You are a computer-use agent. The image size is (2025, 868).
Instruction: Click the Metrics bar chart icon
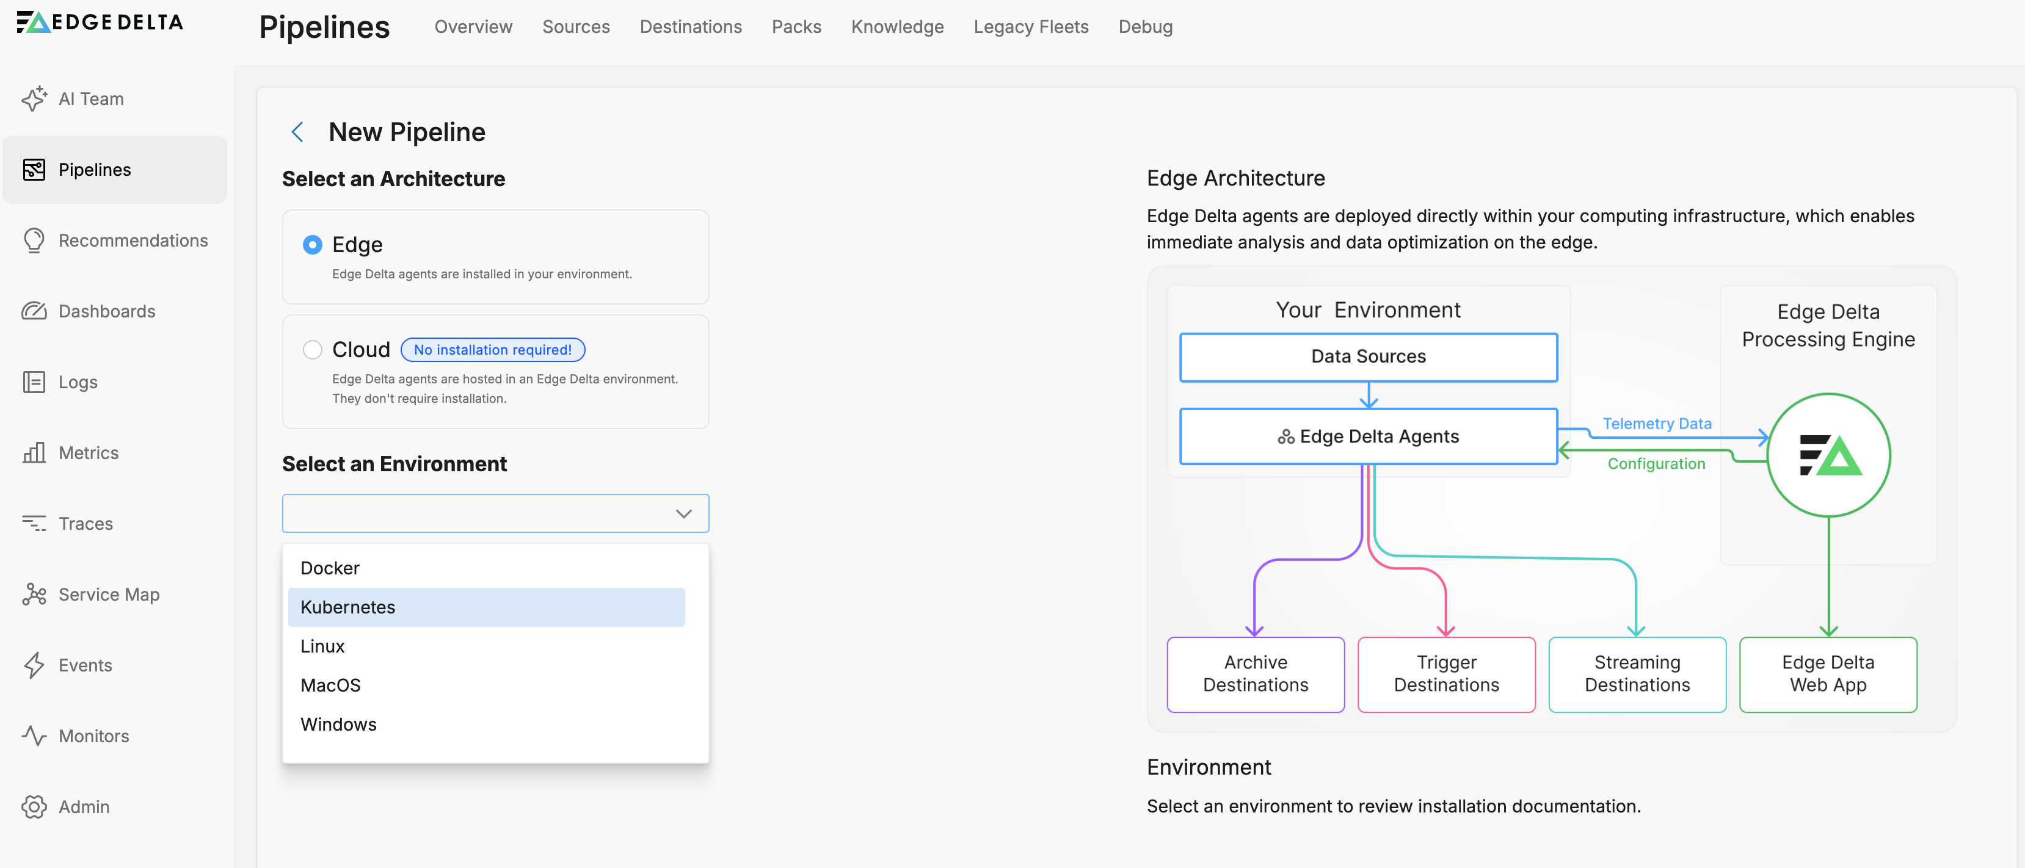click(34, 452)
